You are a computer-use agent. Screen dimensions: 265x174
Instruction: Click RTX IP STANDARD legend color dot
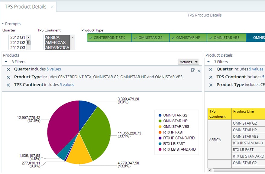coord(160,138)
